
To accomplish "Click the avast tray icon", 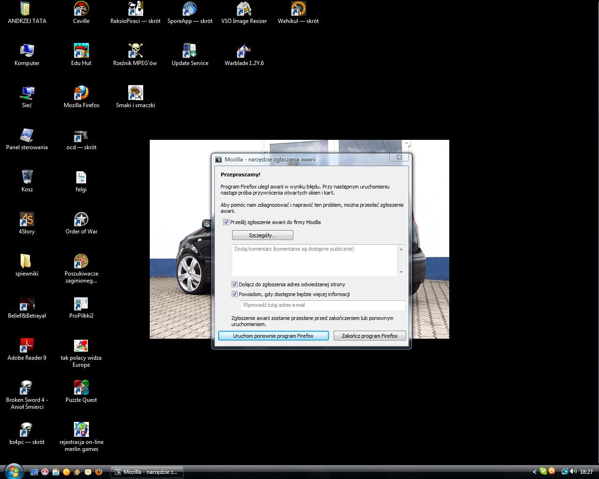I will [552, 472].
